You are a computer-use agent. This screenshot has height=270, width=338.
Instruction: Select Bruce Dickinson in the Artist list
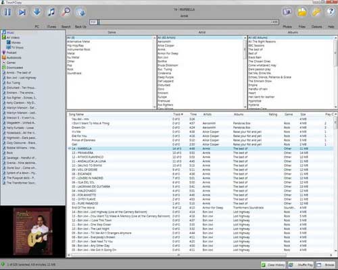[x=168, y=65]
